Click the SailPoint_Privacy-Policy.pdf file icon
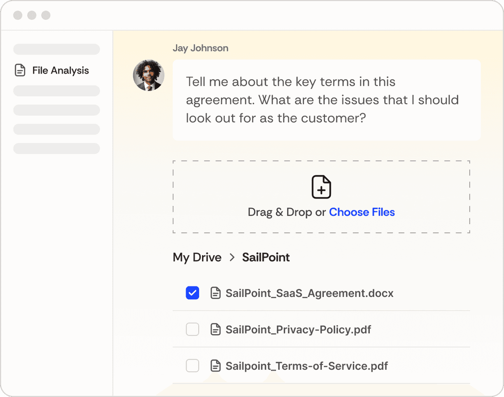504x397 pixels. tap(215, 329)
